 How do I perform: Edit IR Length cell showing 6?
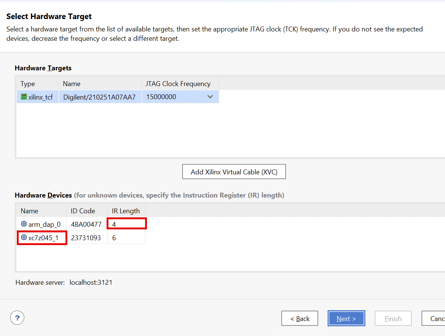tap(126, 238)
